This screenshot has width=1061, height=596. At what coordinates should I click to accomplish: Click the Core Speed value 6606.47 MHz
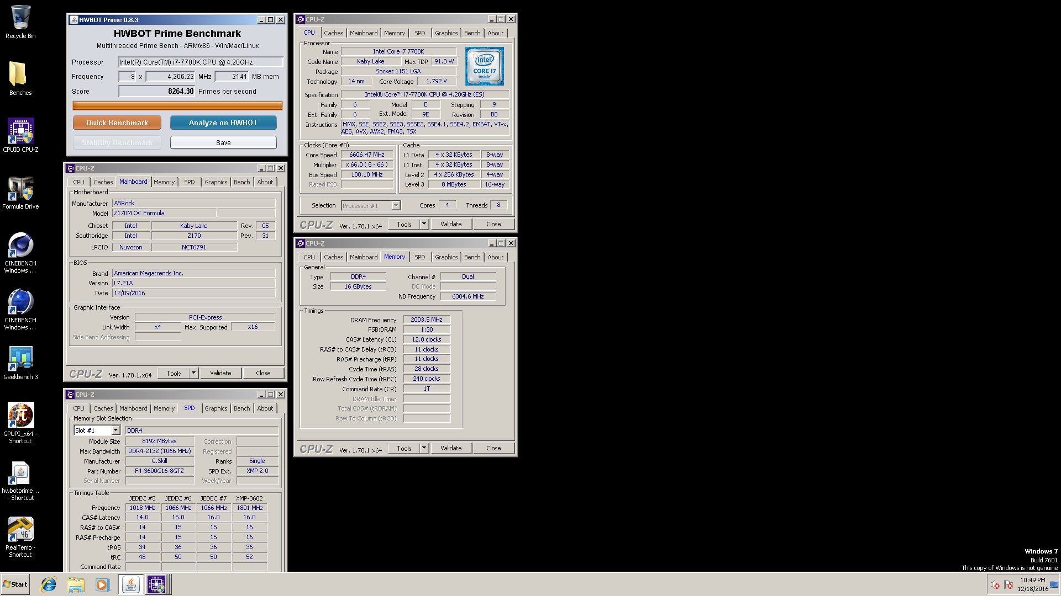(x=367, y=155)
